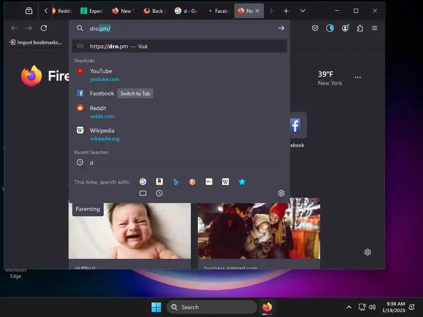Open weather widget 39°F New York

tap(330, 78)
